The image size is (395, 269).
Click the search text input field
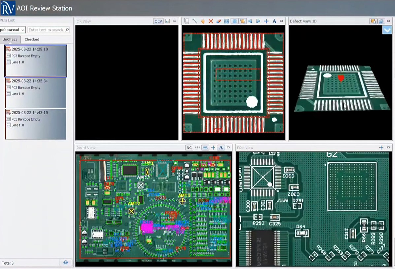(46, 30)
